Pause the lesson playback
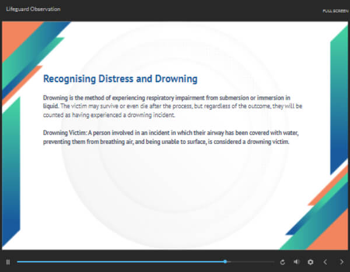 point(8,262)
